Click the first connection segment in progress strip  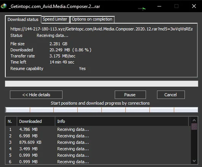tap(18, 110)
